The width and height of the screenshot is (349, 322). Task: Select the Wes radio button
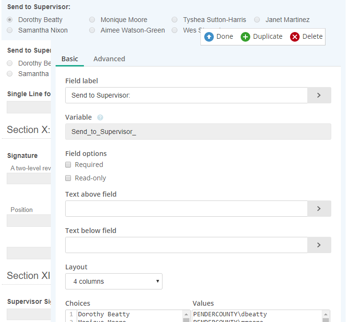pos(174,30)
